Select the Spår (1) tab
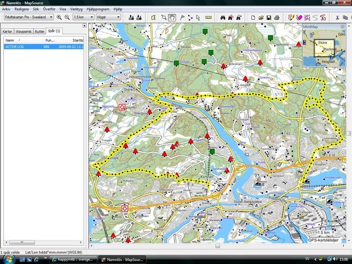 (x=54, y=31)
